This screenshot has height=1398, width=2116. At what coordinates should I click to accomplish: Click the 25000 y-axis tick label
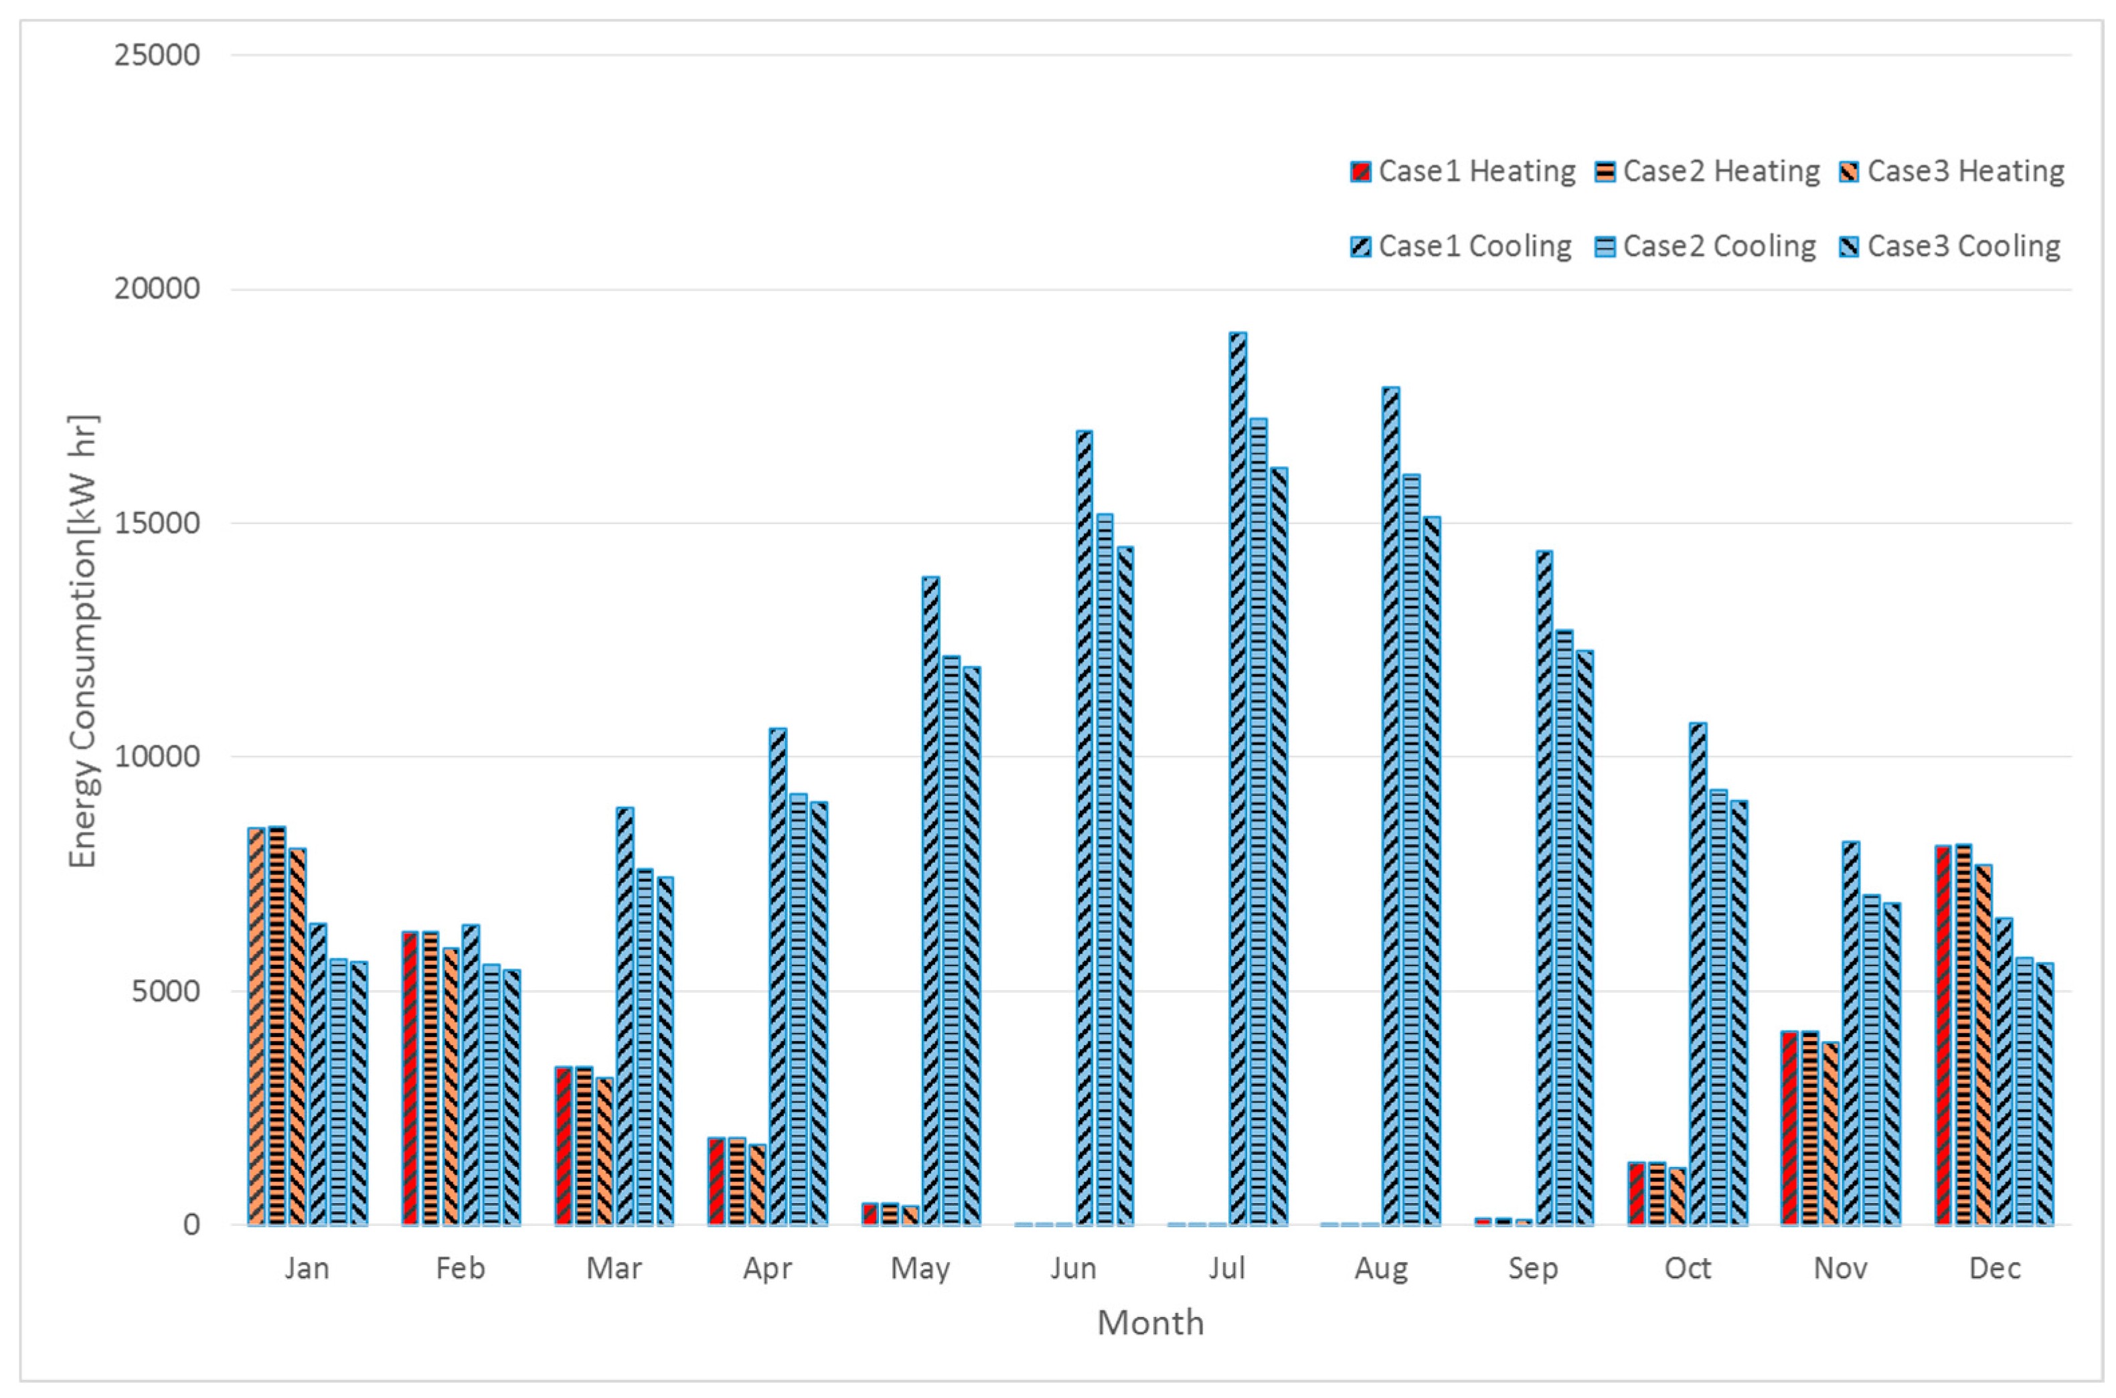click(x=157, y=56)
